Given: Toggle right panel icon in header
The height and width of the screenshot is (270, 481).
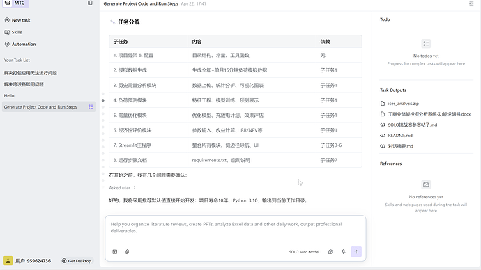Looking at the screenshot, I should point(471,3).
